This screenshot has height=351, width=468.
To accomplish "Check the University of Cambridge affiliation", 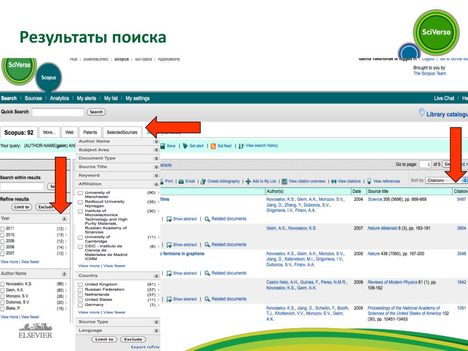I will click(80, 238).
